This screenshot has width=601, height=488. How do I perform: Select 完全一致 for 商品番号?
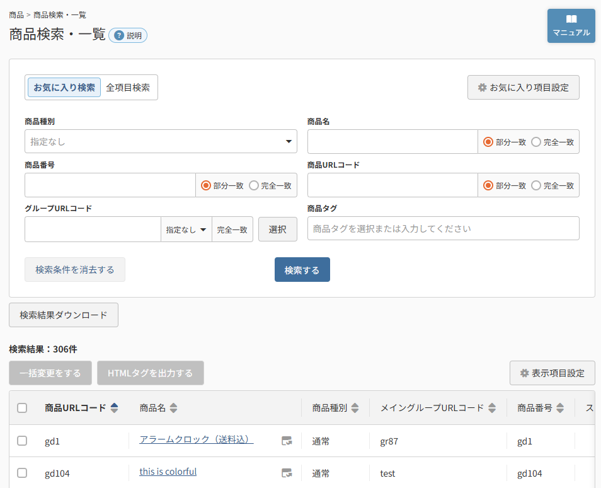tap(254, 186)
